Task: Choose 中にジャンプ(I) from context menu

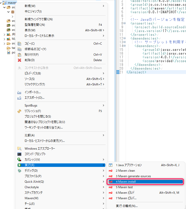Action: [62, 12]
